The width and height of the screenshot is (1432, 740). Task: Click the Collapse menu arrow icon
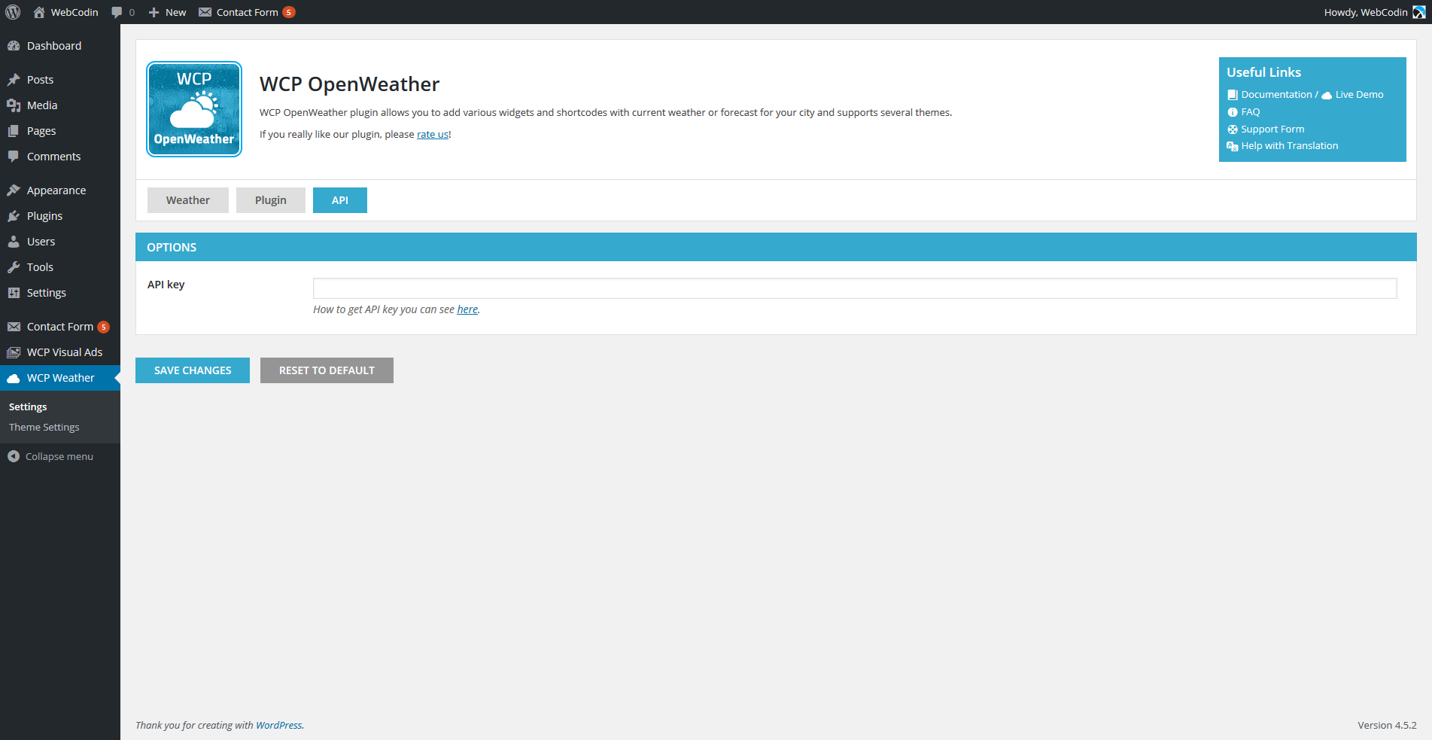[14, 456]
